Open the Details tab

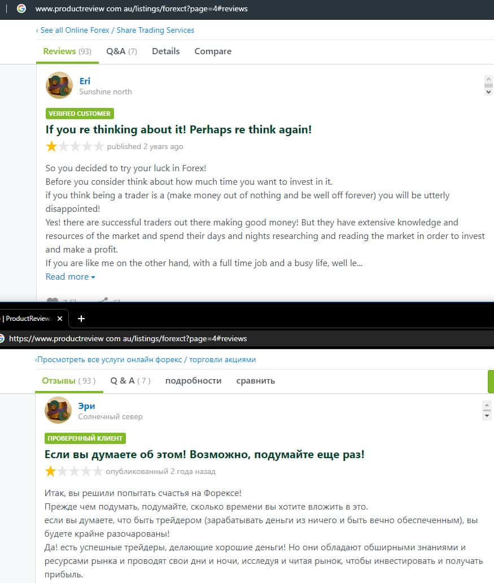click(166, 51)
